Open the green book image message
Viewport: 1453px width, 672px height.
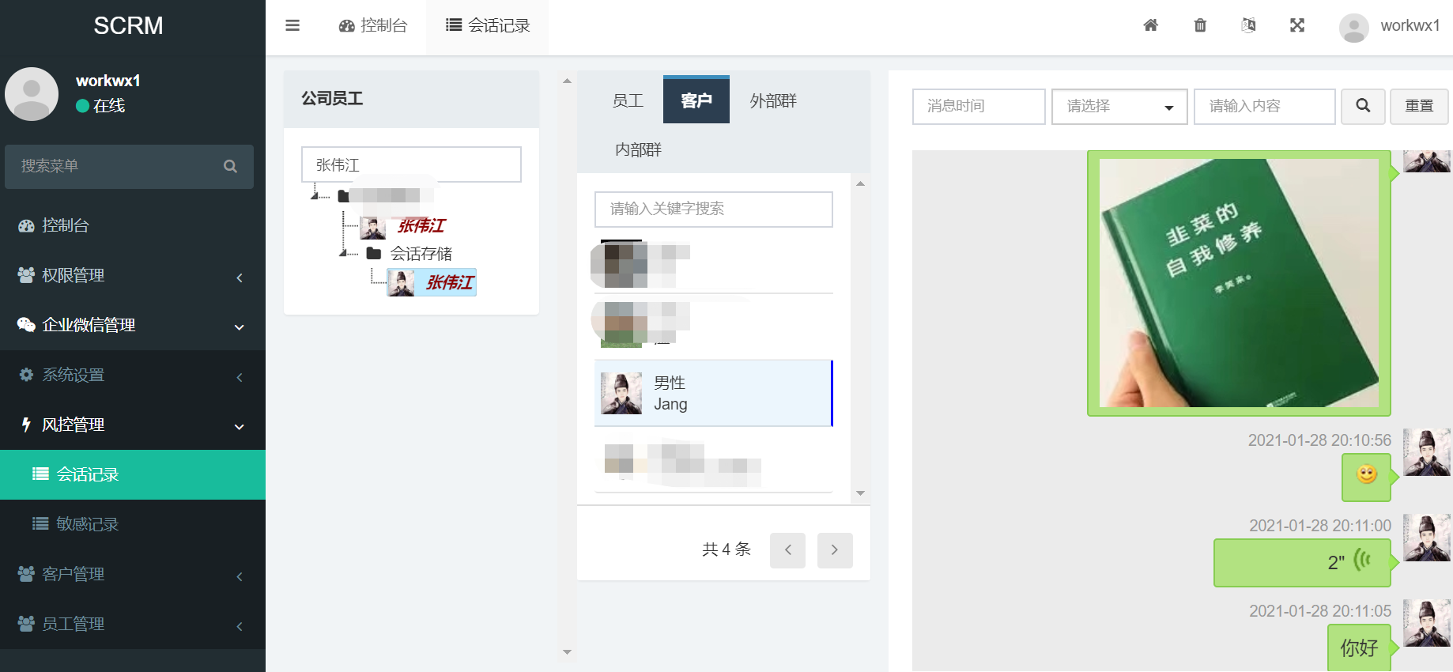(x=1239, y=283)
